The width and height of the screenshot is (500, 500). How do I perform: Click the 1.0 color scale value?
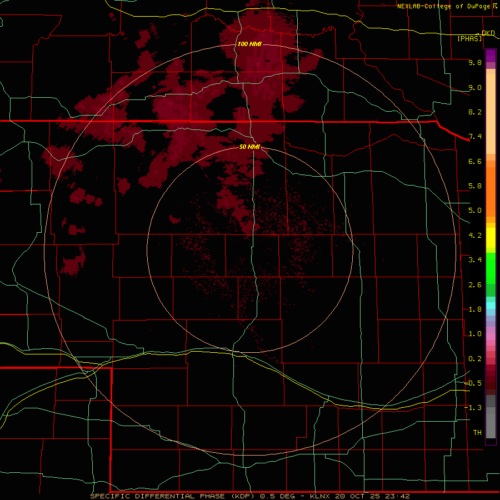pos(475,334)
